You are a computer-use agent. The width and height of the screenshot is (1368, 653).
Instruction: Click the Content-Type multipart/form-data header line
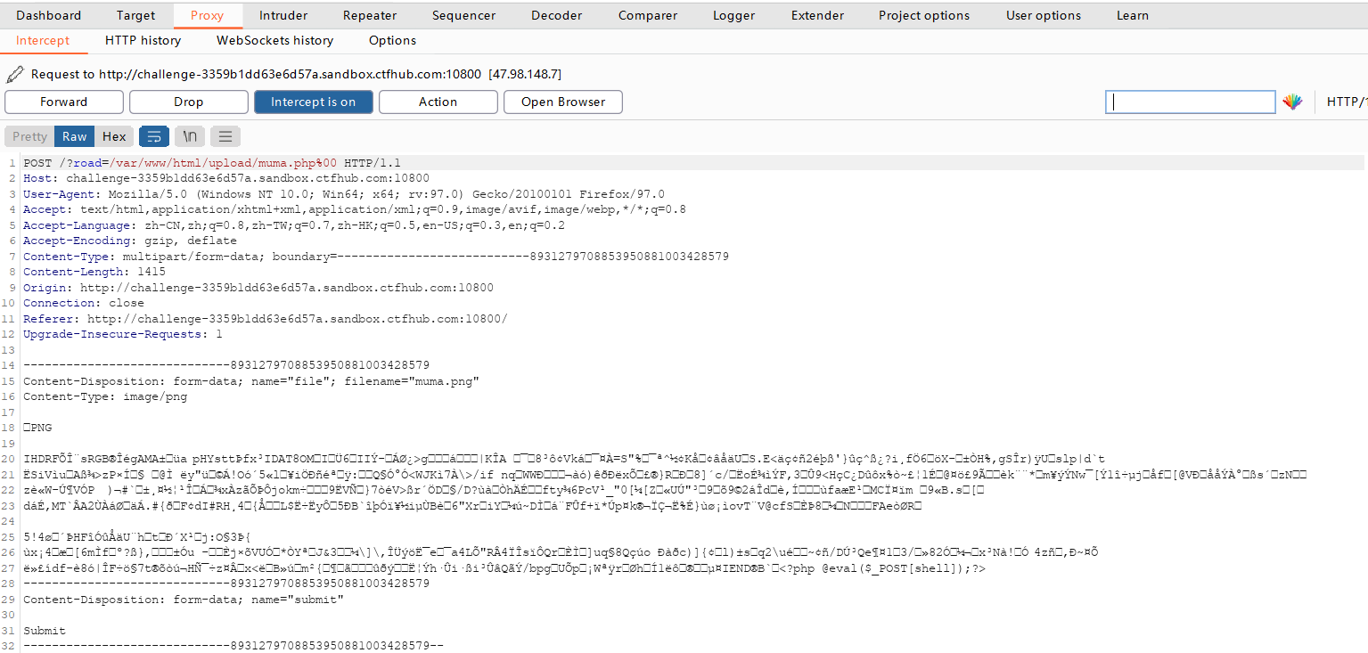376,257
